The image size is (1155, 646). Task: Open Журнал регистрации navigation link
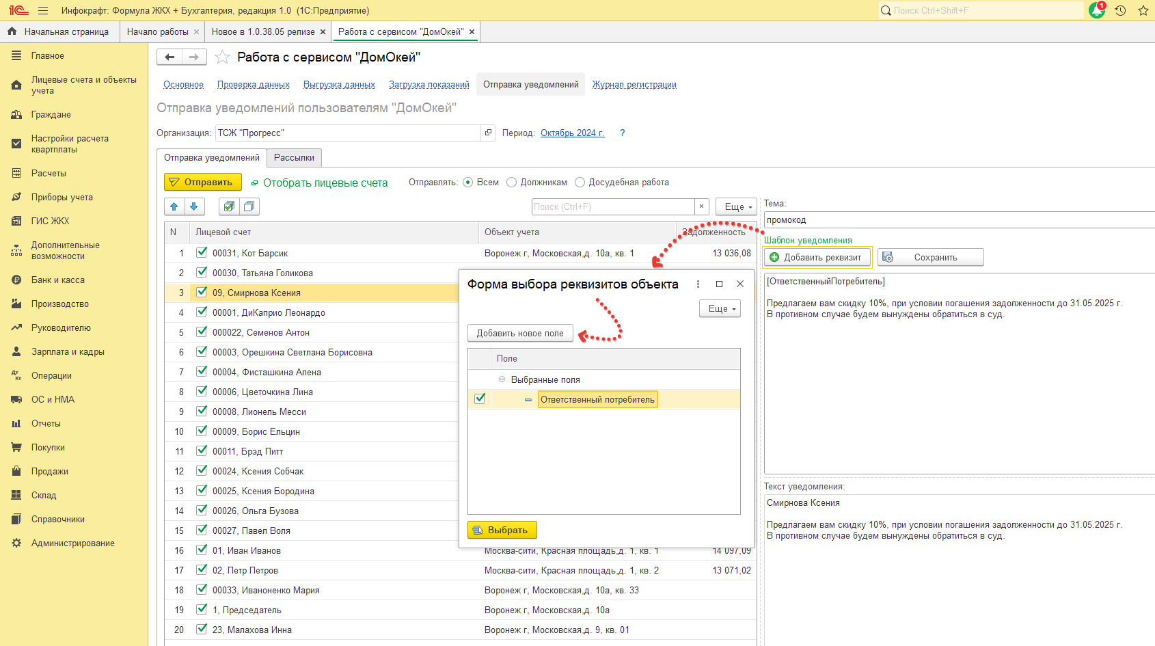pyautogui.click(x=634, y=85)
